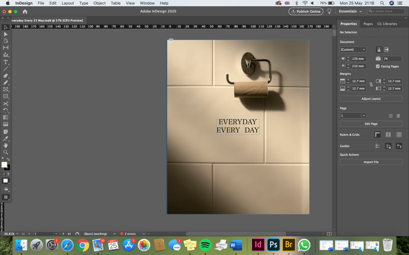Select the Zoom tool in toolbar
409x255 pixels.
(x=6, y=152)
